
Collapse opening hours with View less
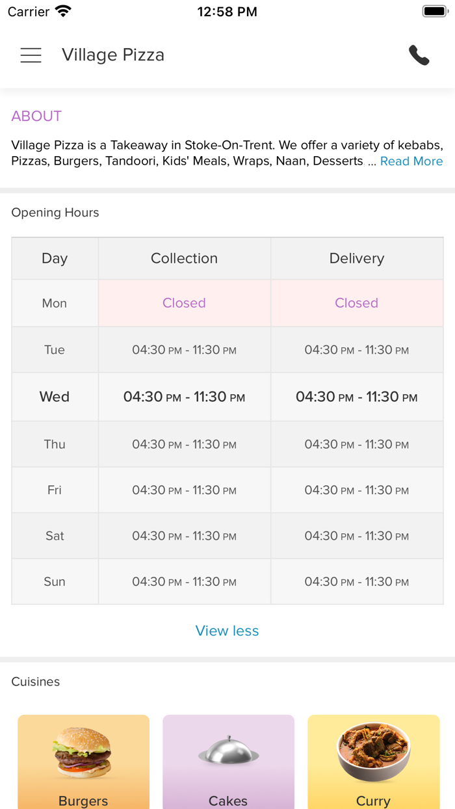pyautogui.click(x=227, y=631)
